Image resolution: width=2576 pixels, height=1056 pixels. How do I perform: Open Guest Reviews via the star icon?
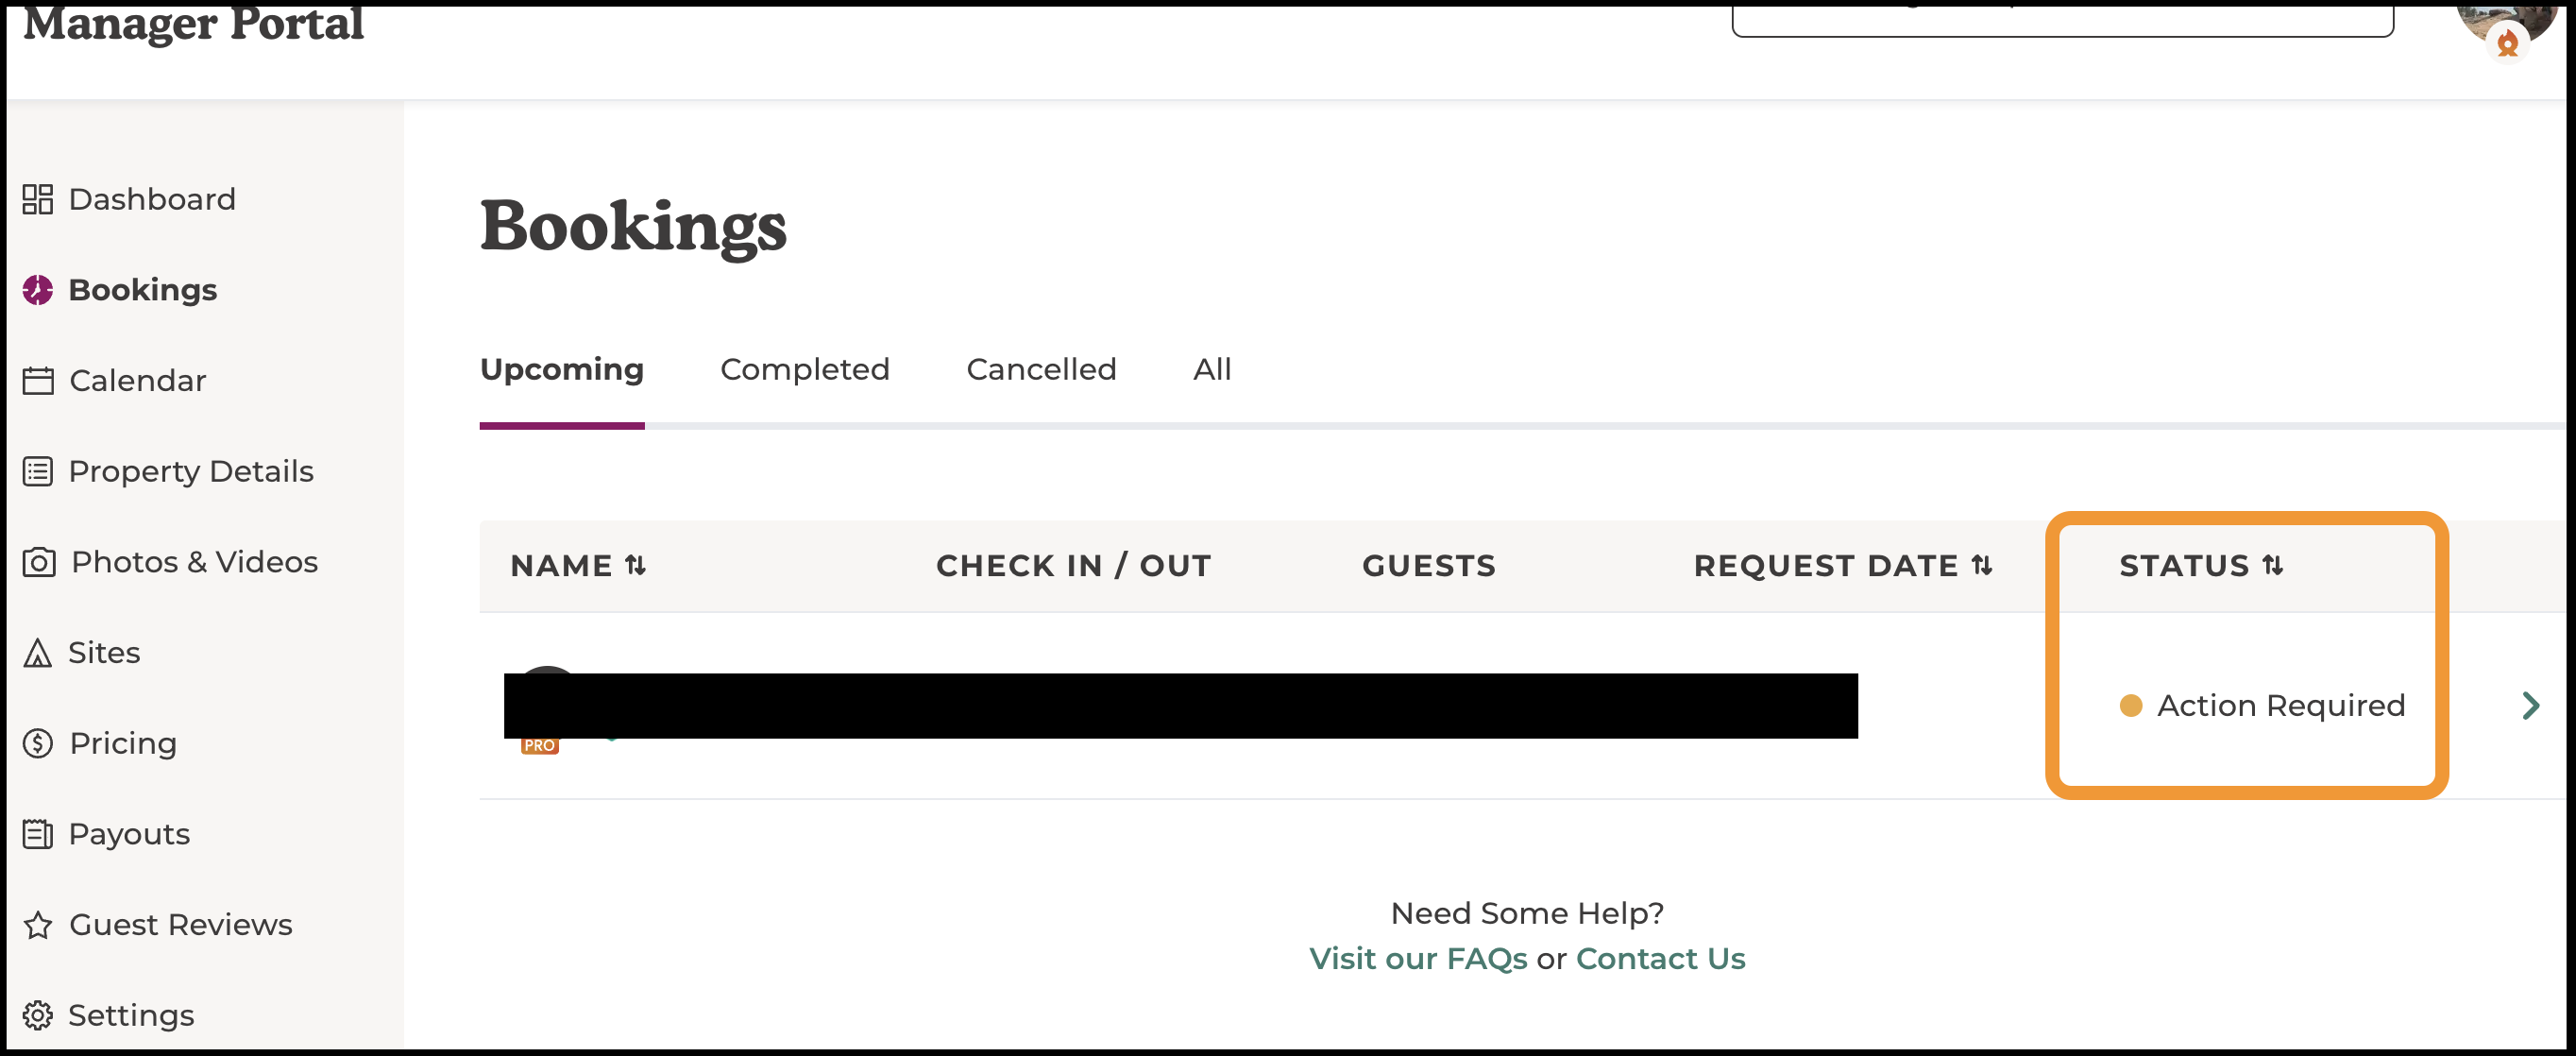[38, 925]
